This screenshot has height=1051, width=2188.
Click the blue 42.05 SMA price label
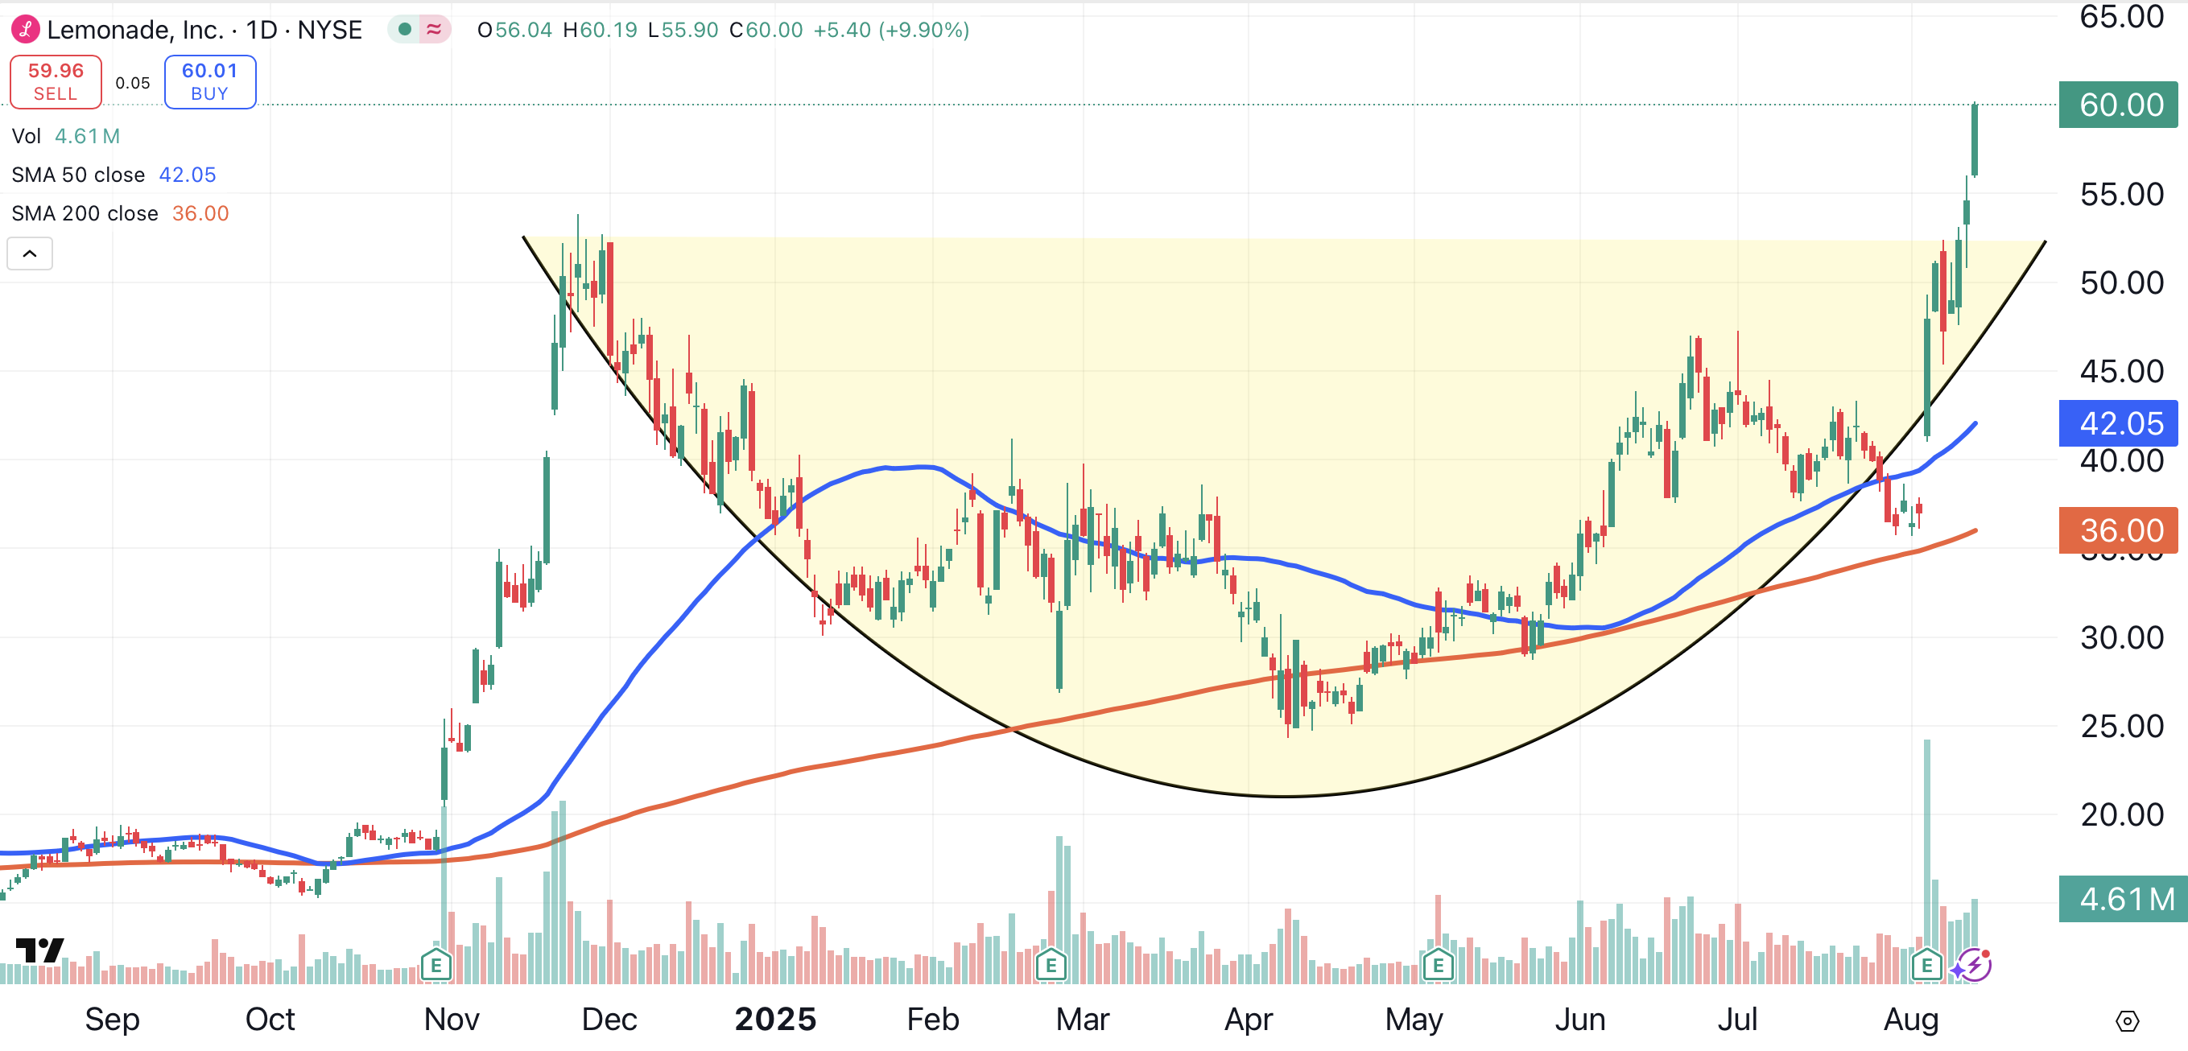point(2118,423)
